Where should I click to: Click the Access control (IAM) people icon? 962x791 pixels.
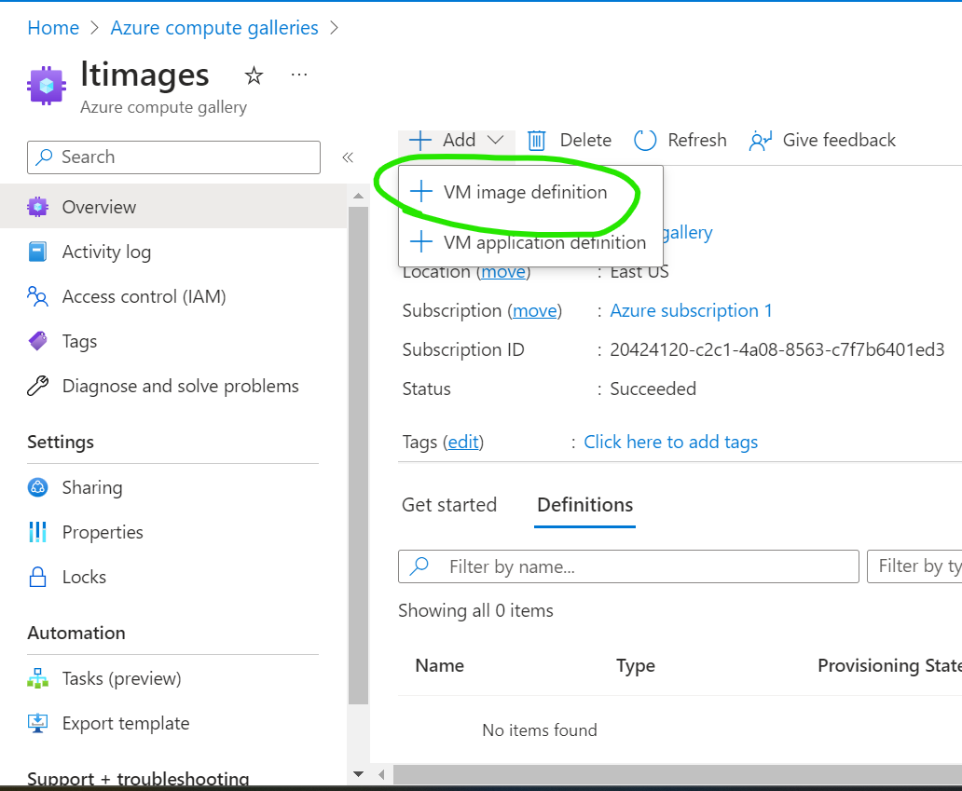pos(38,297)
